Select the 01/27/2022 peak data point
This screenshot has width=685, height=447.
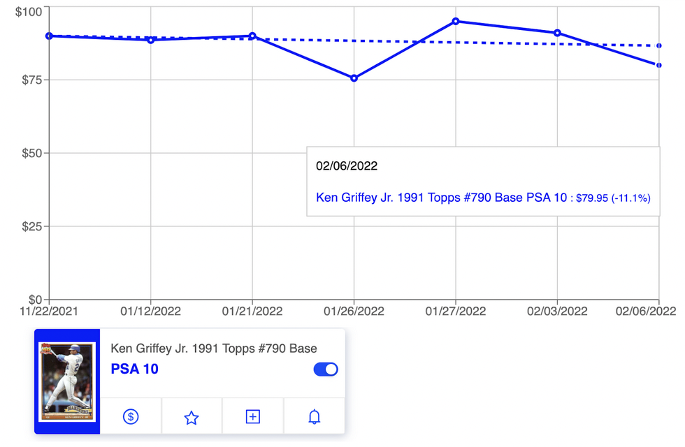coord(456,21)
